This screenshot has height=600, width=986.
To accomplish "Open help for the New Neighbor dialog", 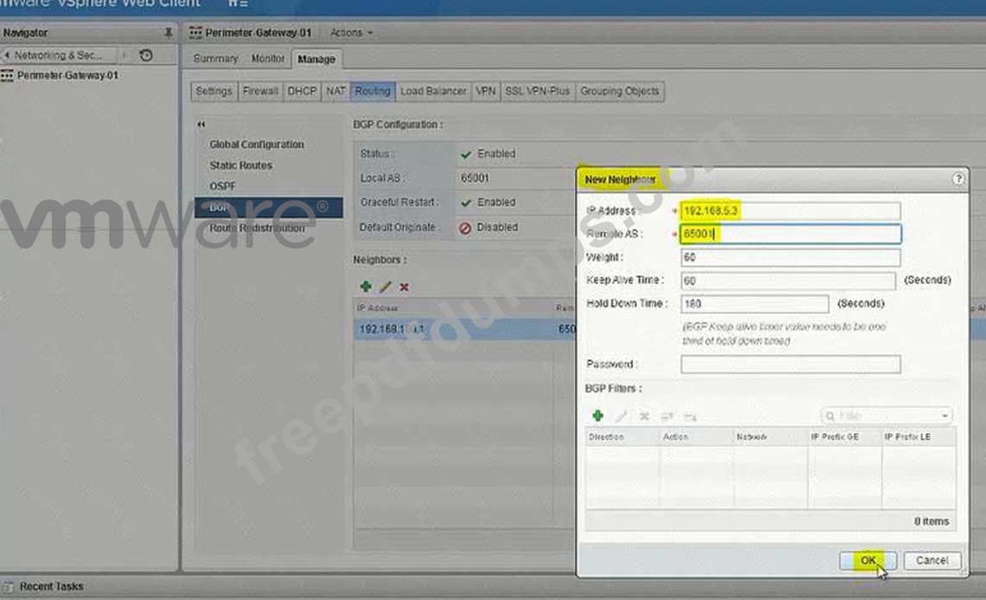I will click(x=957, y=179).
